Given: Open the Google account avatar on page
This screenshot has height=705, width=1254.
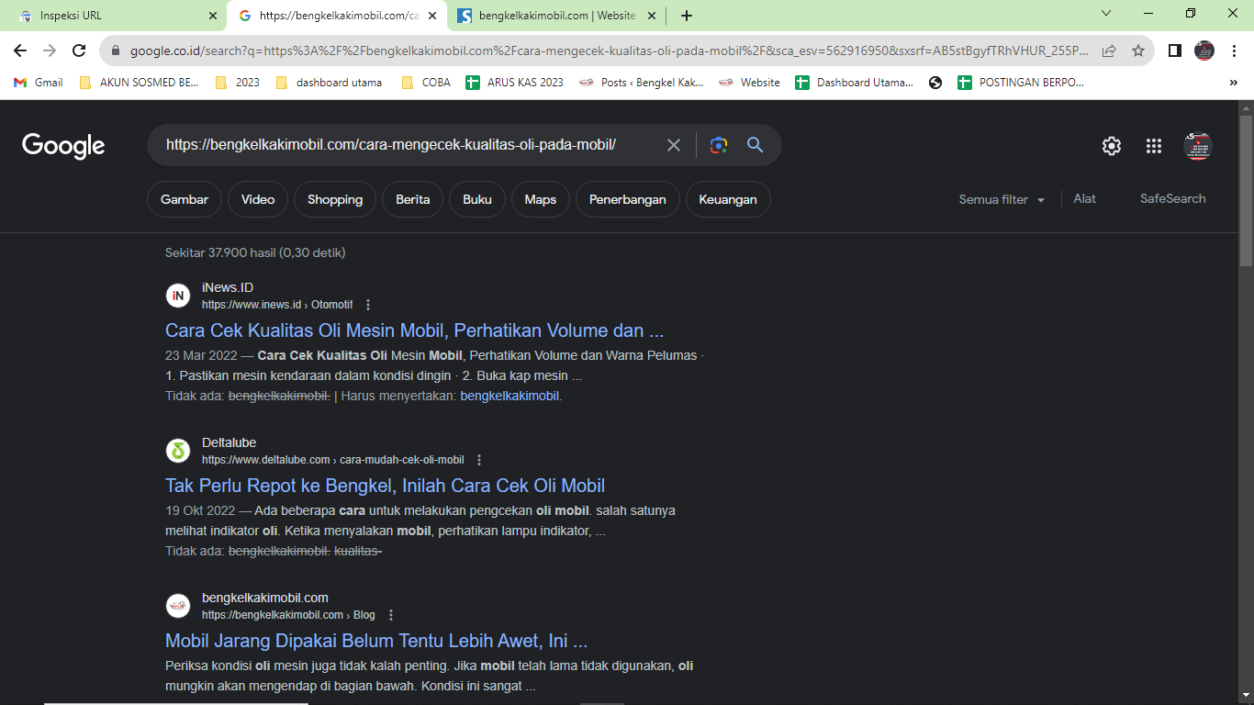Looking at the screenshot, I should pyautogui.click(x=1198, y=146).
